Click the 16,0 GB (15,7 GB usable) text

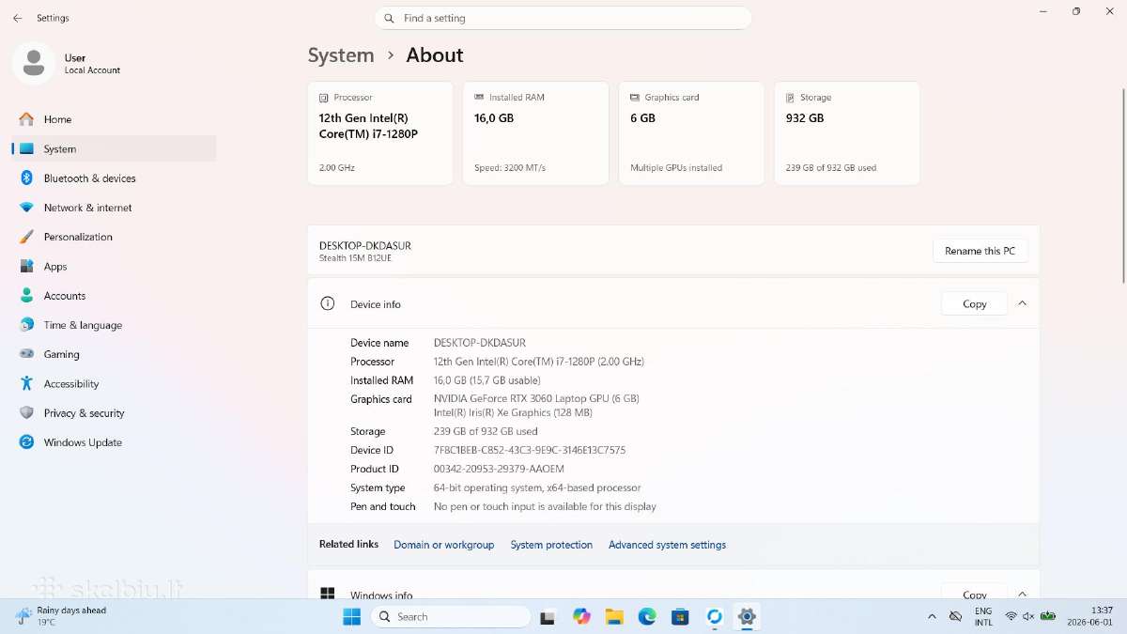(x=486, y=380)
